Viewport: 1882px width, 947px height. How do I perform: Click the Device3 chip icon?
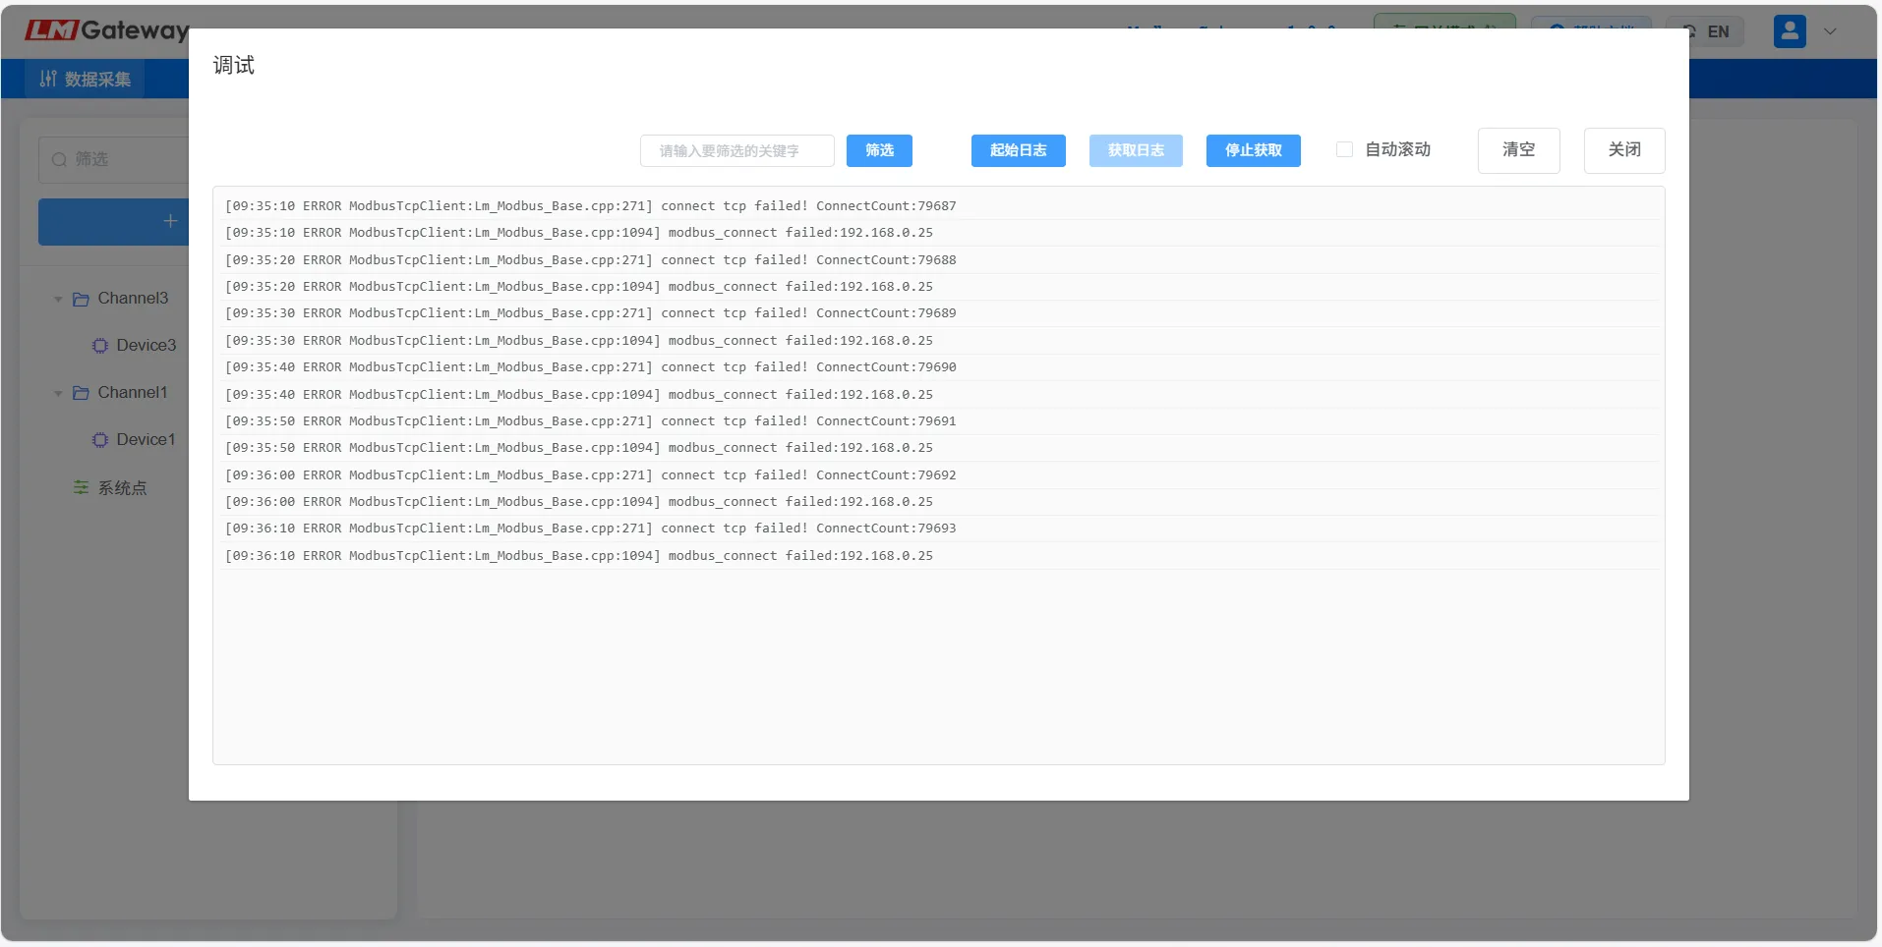click(100, 346)
